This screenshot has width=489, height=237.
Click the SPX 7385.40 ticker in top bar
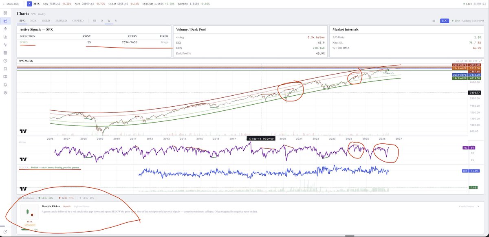point(57,4)
